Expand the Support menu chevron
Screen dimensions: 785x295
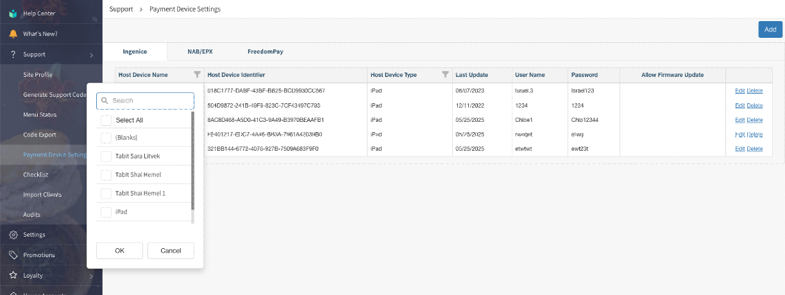pos(92,55)
